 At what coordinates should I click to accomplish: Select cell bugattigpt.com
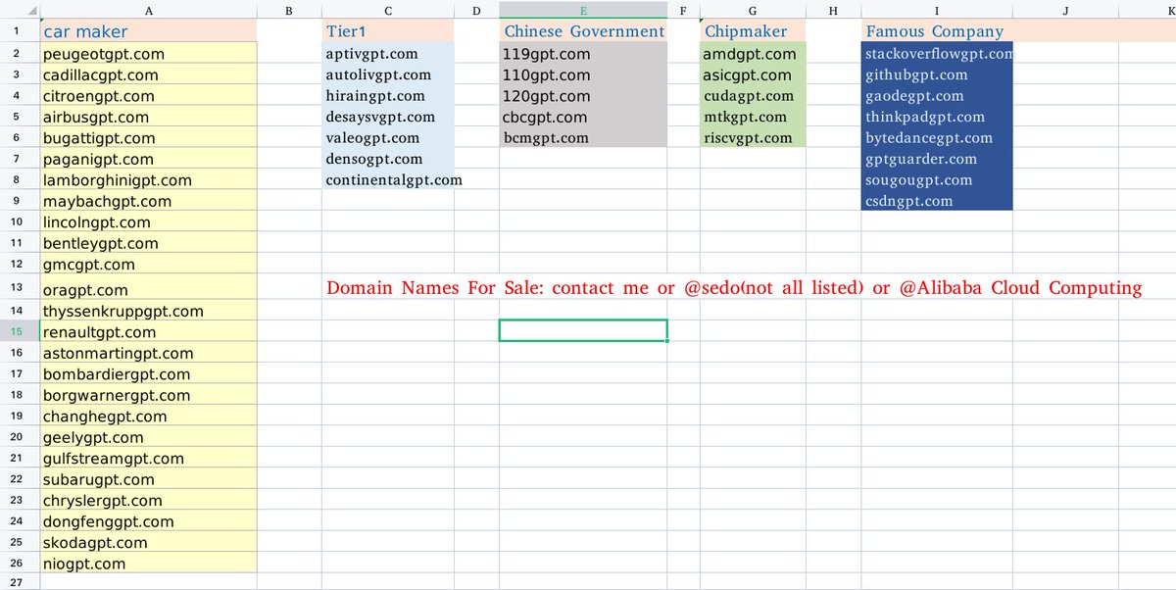pyautogui.click(x=148, y=138)
